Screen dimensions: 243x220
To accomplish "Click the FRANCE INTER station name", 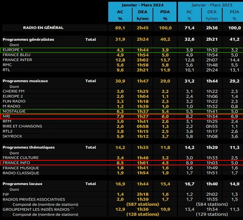I will point(17,60).
